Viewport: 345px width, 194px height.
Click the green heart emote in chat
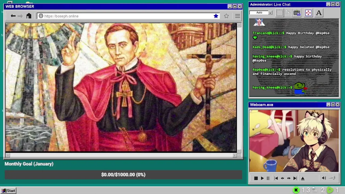[x=255, y=38]
